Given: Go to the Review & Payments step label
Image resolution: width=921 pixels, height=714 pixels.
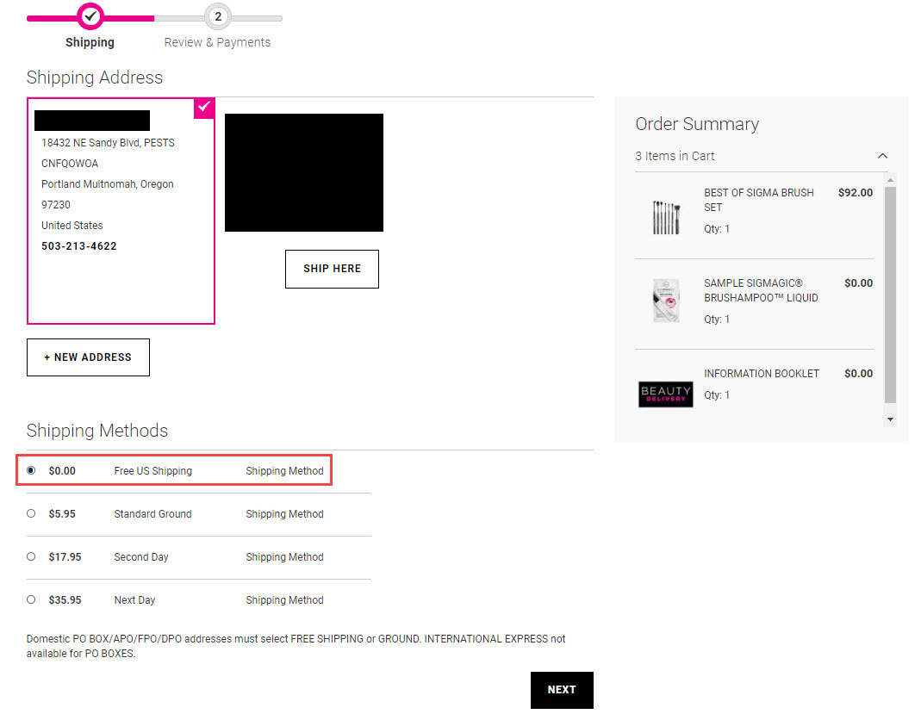Looking at the screenshot, I should [x=217, y=42].
